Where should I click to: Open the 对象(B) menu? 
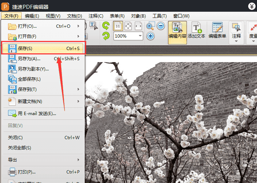[138, 16]
